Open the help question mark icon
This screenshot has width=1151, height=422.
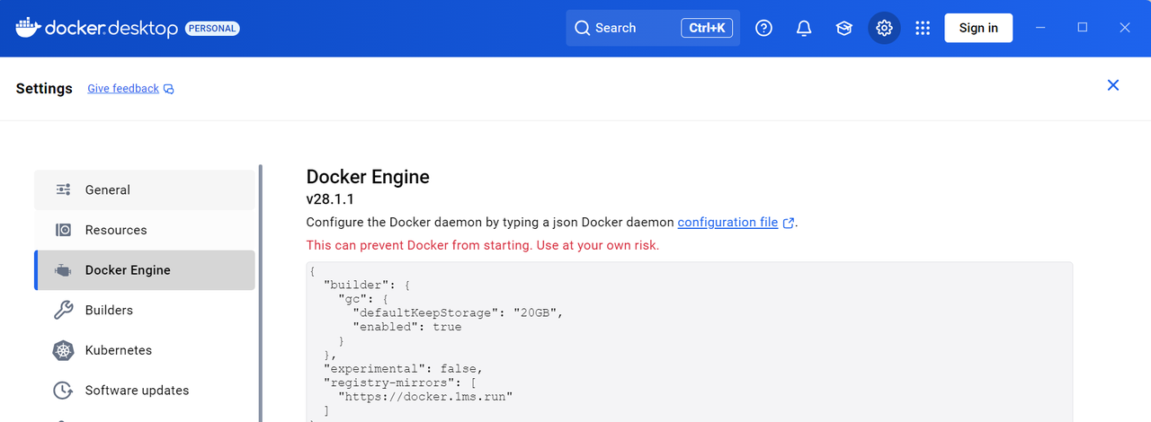[x=763, y=28]
